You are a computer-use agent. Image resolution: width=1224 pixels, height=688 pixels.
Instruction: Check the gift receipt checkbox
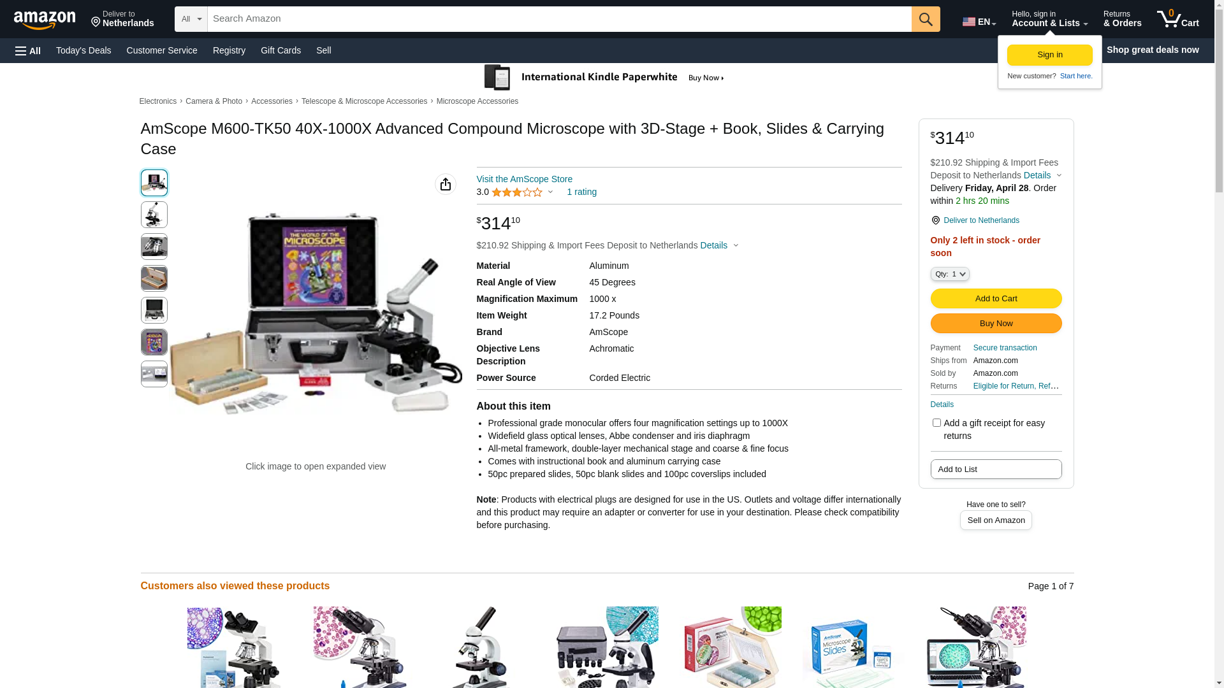click(936, 423)
